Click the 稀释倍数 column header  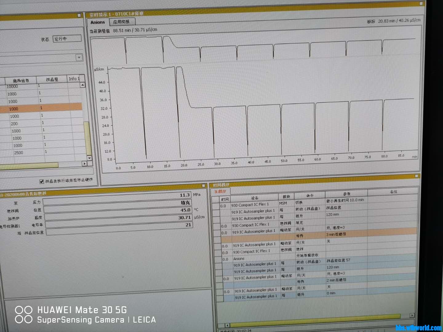click(21, 80)
